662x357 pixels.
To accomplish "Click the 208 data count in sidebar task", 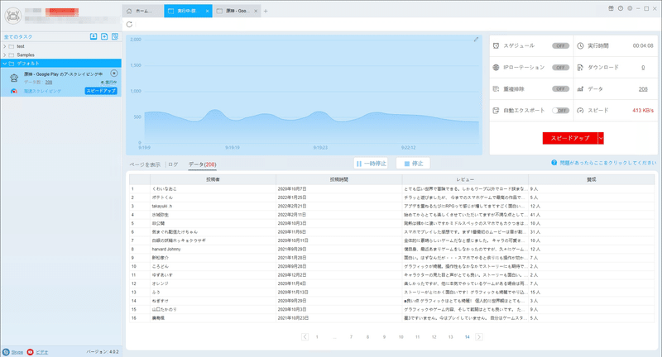I will (49, 82).
